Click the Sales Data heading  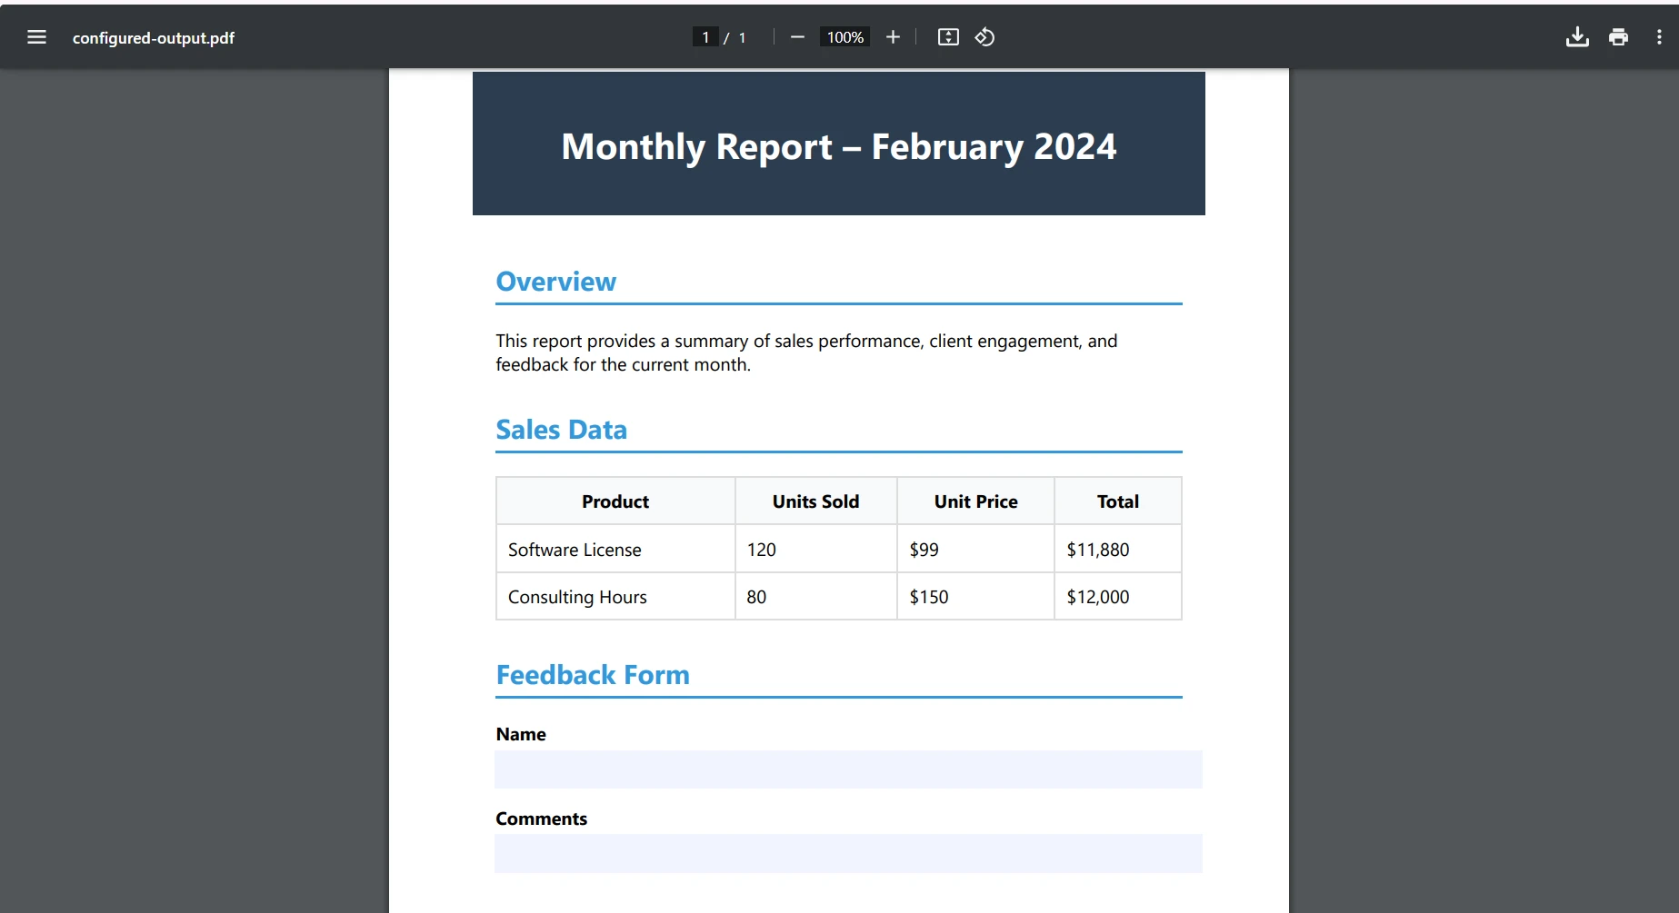click(561, 430)
